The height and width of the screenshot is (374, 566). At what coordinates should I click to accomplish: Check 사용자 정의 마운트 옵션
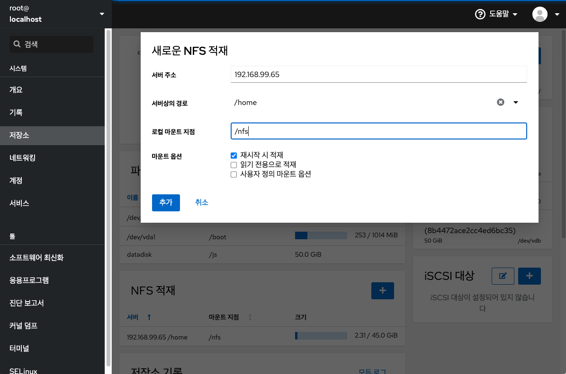pyautogui.click(x=234, y=174)
